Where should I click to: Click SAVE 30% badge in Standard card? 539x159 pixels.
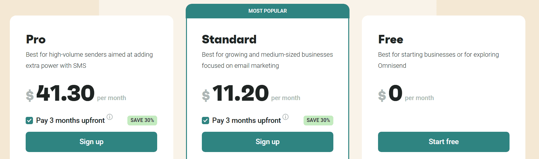point(318,120)
